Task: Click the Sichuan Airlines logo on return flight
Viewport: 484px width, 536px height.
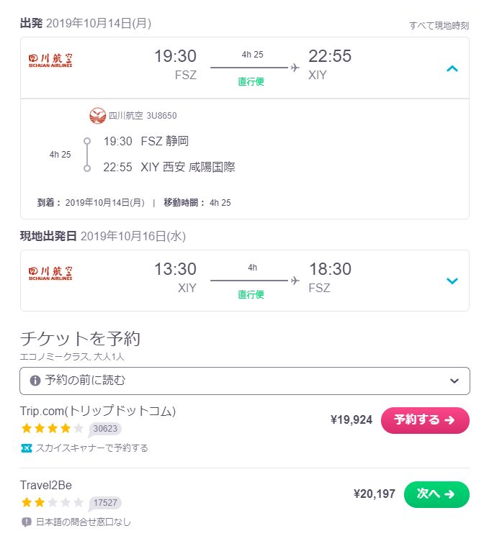Action: (50, 273)
